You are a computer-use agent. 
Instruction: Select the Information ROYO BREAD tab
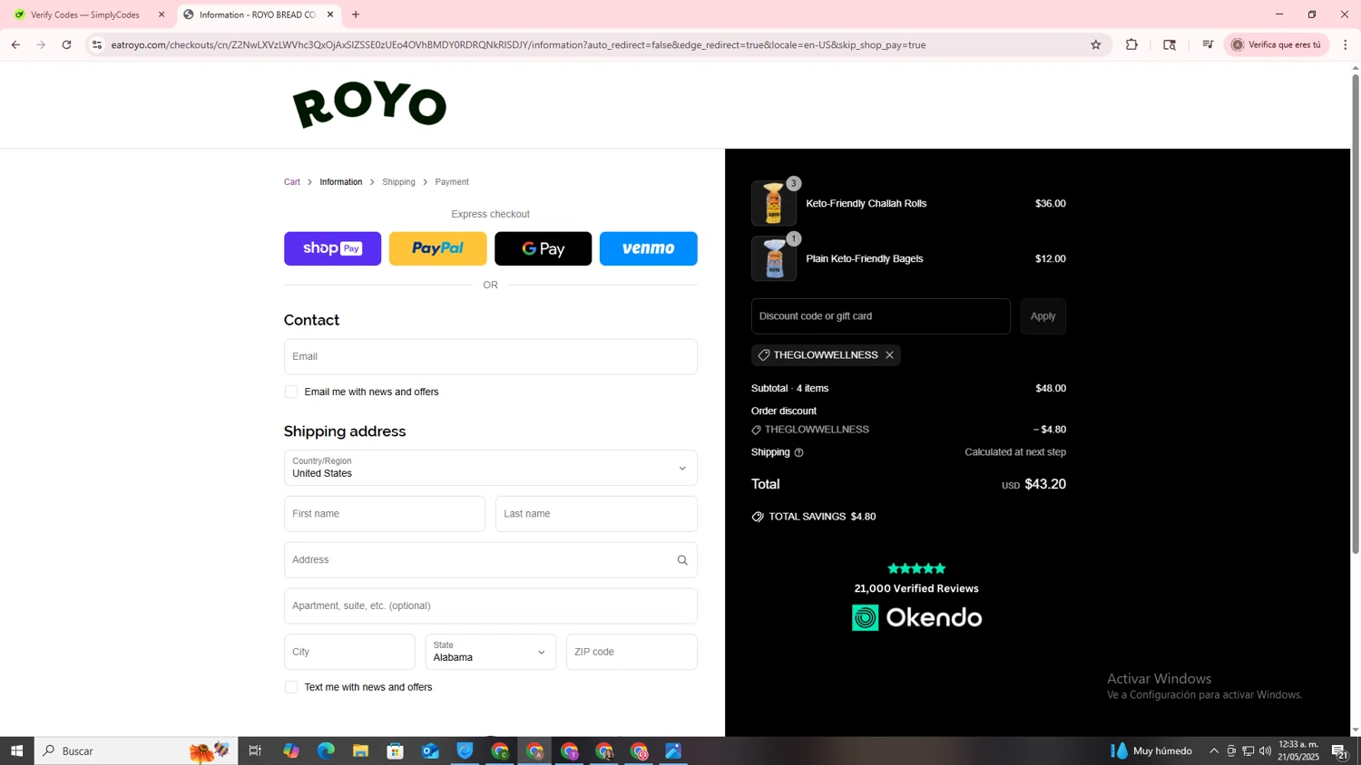click(259, 15)
